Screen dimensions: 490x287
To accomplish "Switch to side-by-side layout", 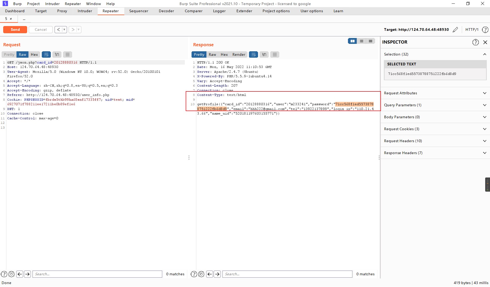I will point(352,41).
